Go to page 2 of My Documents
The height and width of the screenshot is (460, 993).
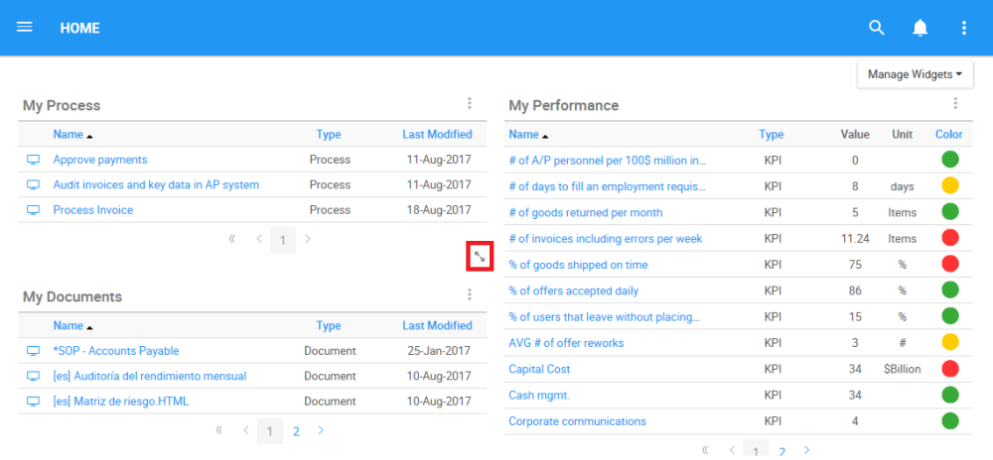pyautogui.click(x=296, y=431)
